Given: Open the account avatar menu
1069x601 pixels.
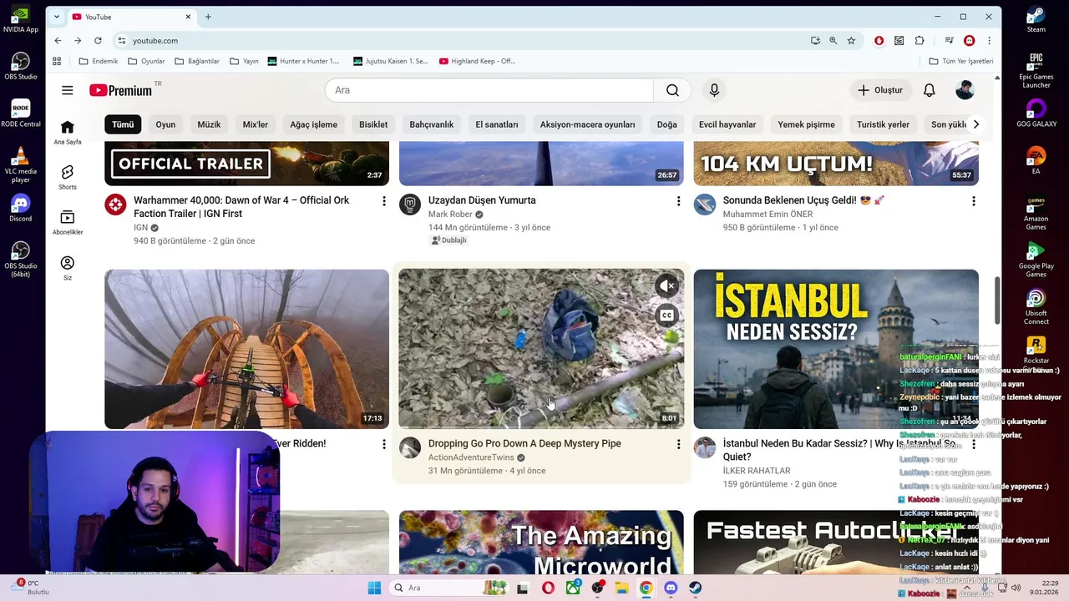Looking at the screenshot, I should 965,90.
